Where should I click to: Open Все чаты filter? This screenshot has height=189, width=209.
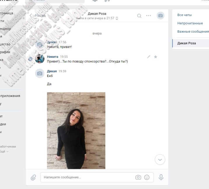[185, 15]
